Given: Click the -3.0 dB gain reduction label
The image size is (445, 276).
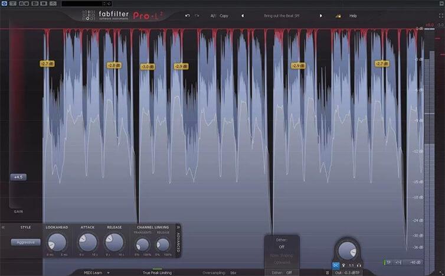Looking at the screenshot, I should pyautogui.click(x=148, y=67).
